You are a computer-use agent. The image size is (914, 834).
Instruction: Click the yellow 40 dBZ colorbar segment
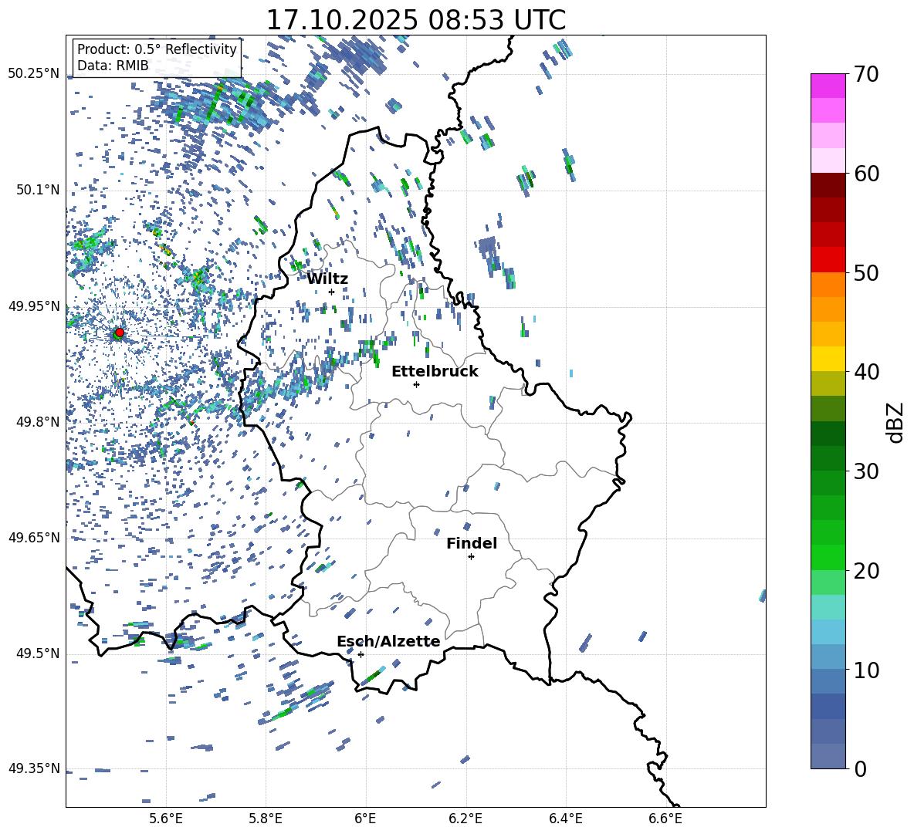[828, 359]
